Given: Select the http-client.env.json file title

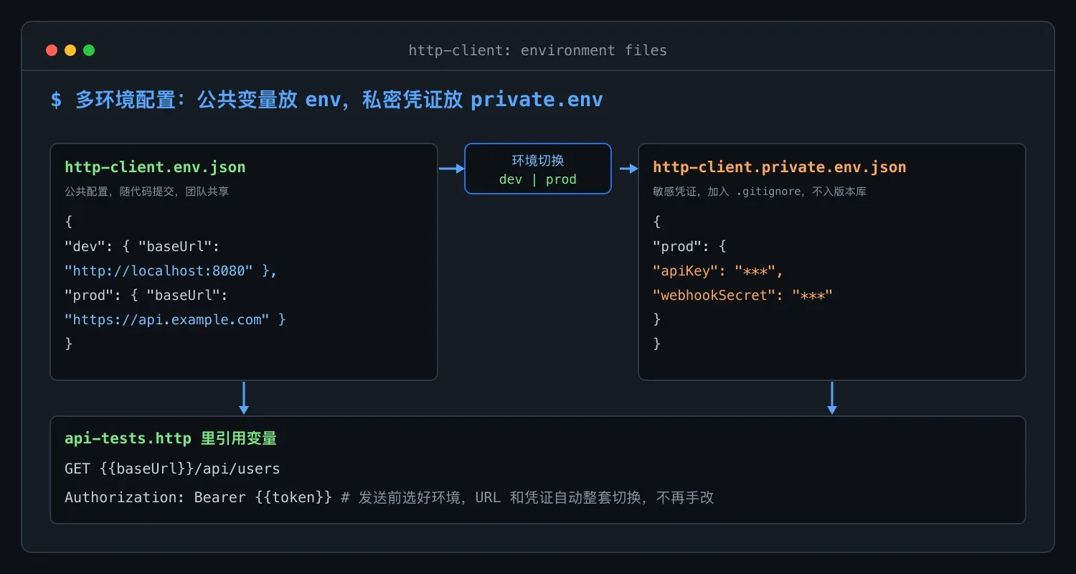Looking at the screenshot, I should pos(155,167).
